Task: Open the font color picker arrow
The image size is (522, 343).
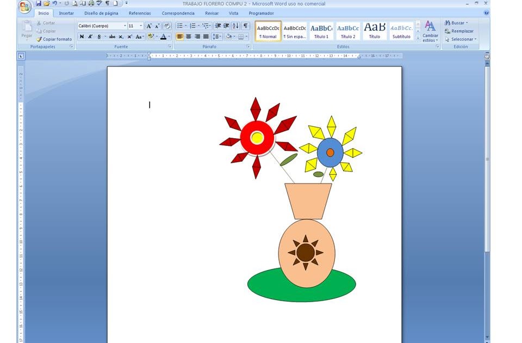Action: click(169, 36)
